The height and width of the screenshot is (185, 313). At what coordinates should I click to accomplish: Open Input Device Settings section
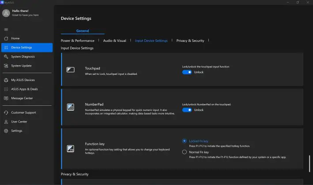[151, 41]
